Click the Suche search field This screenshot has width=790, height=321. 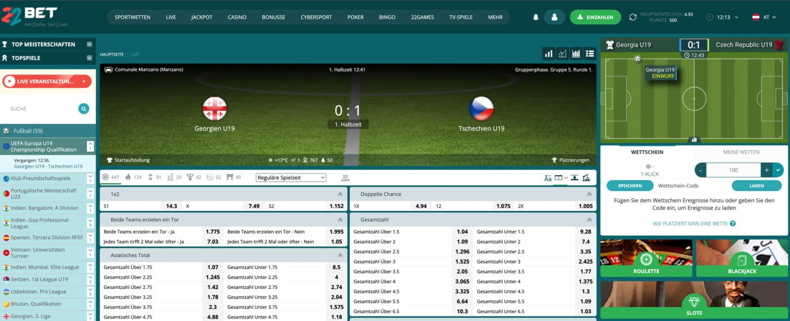[x=40, y=108]
